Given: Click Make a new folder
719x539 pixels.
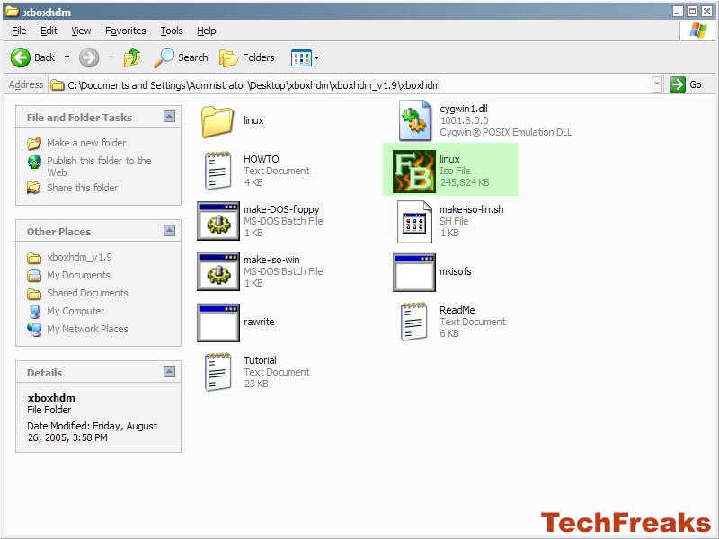Looking at the screenshot, I should [x=86, y=143].
